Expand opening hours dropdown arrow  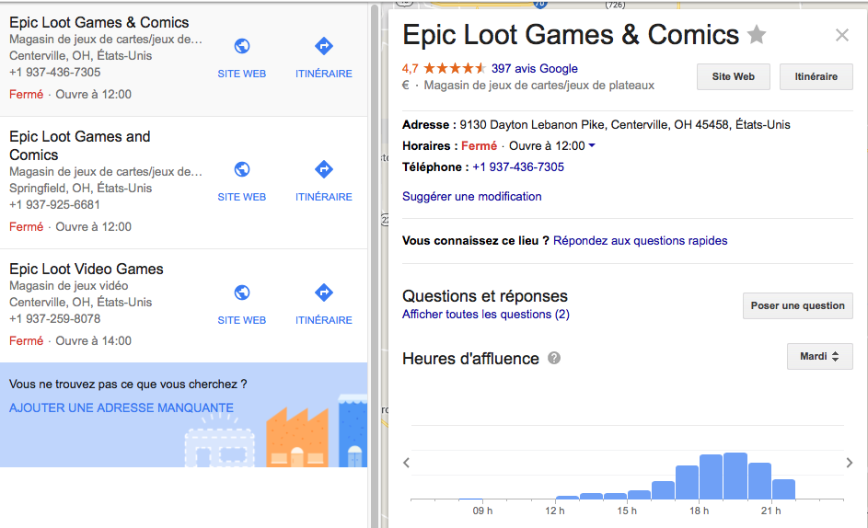[592, 145]
